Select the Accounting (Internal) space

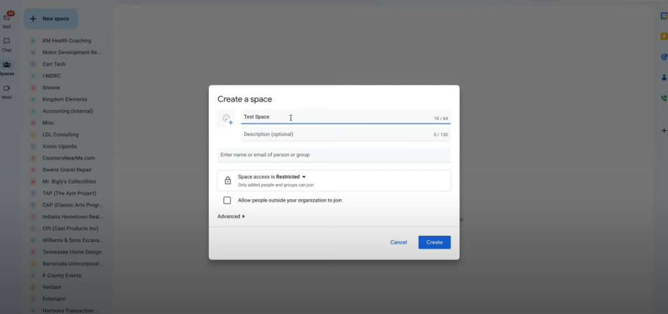click(68, 111)
